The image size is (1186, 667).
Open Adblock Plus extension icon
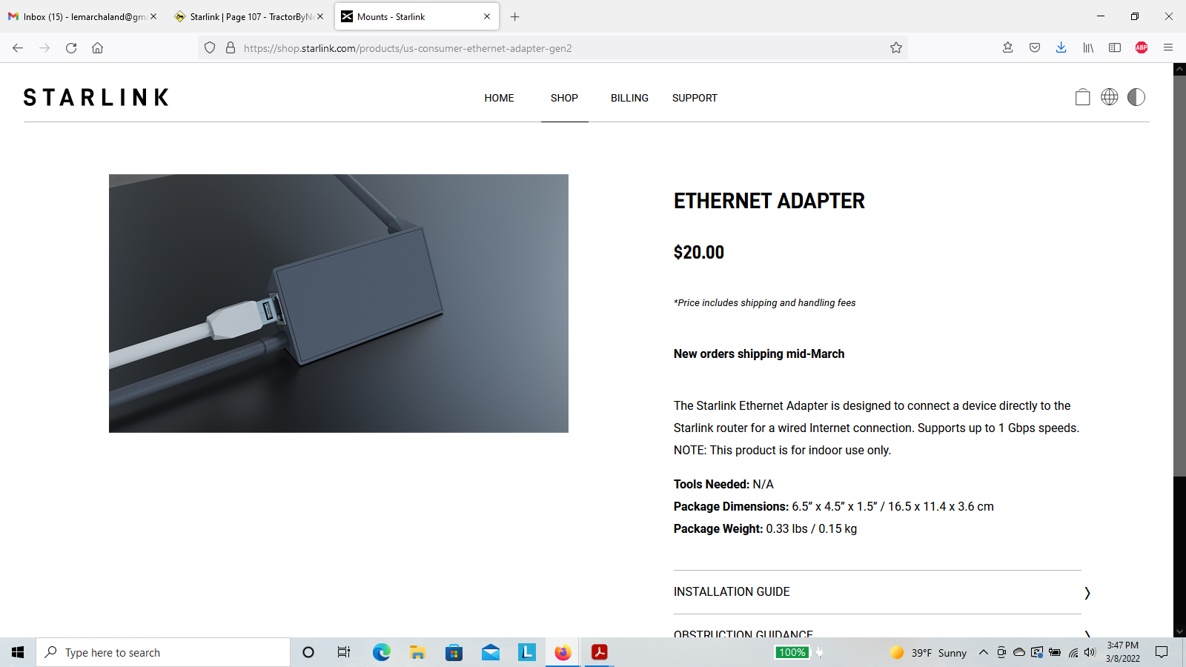(1142, 48)
